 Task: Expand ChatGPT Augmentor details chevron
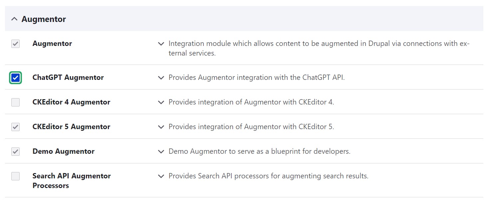tap(161, 78)
